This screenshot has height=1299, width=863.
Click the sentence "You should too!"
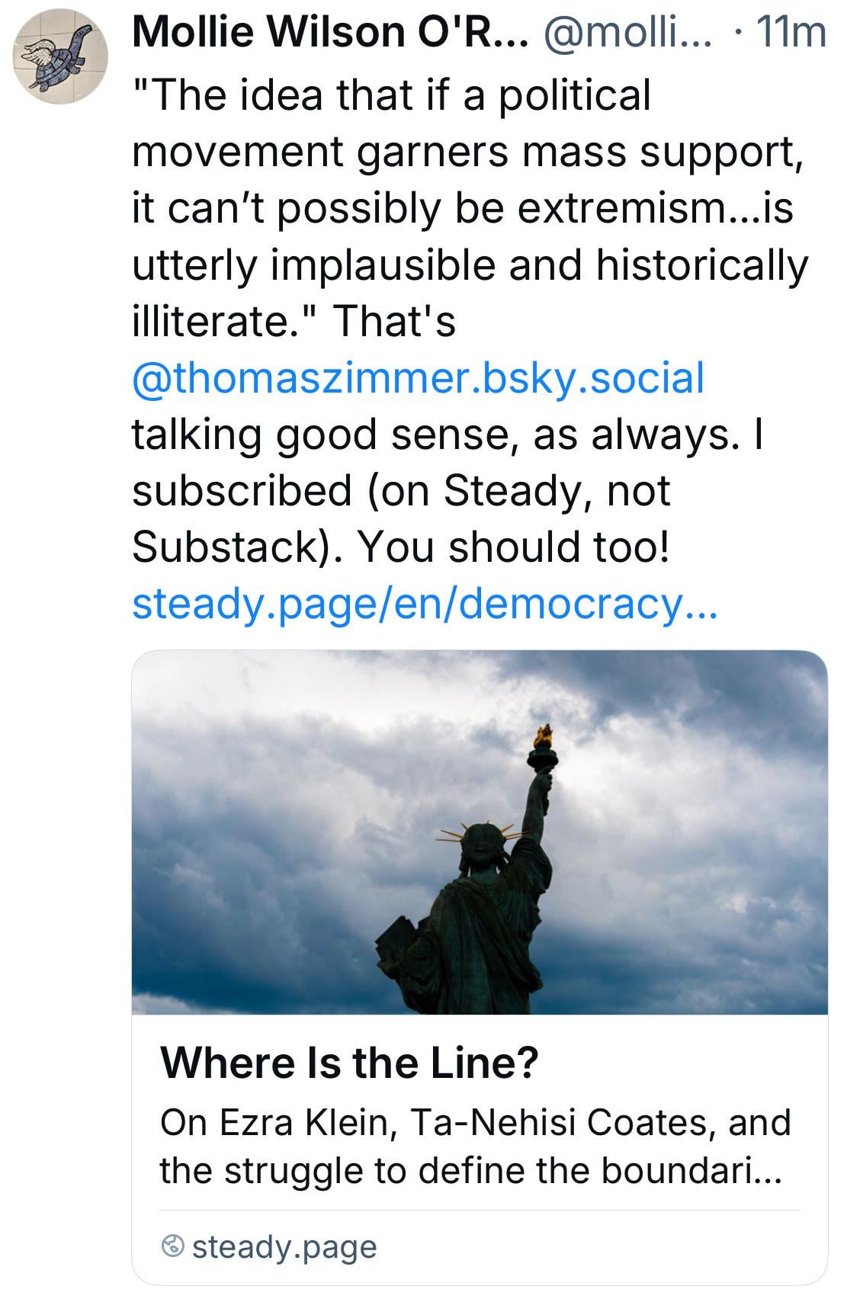coord(514,547)
